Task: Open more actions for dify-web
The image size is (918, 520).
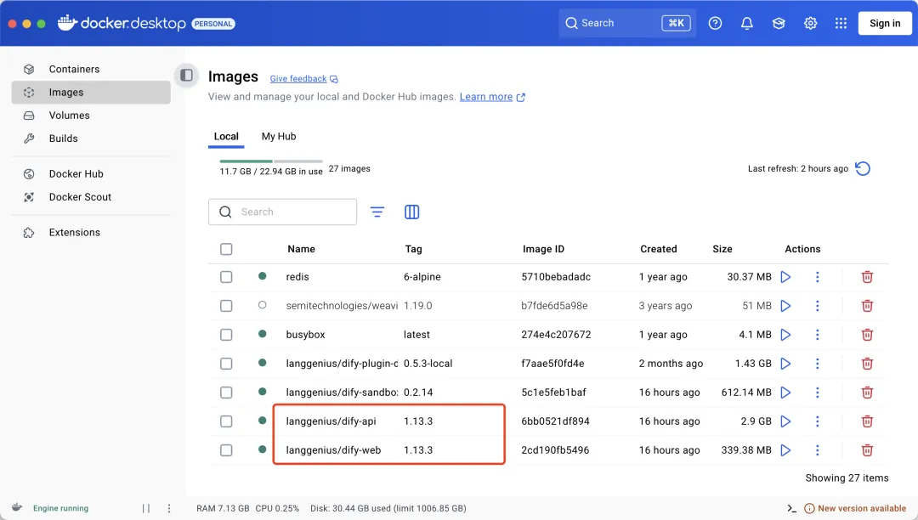Action: [x=818, y=450]
